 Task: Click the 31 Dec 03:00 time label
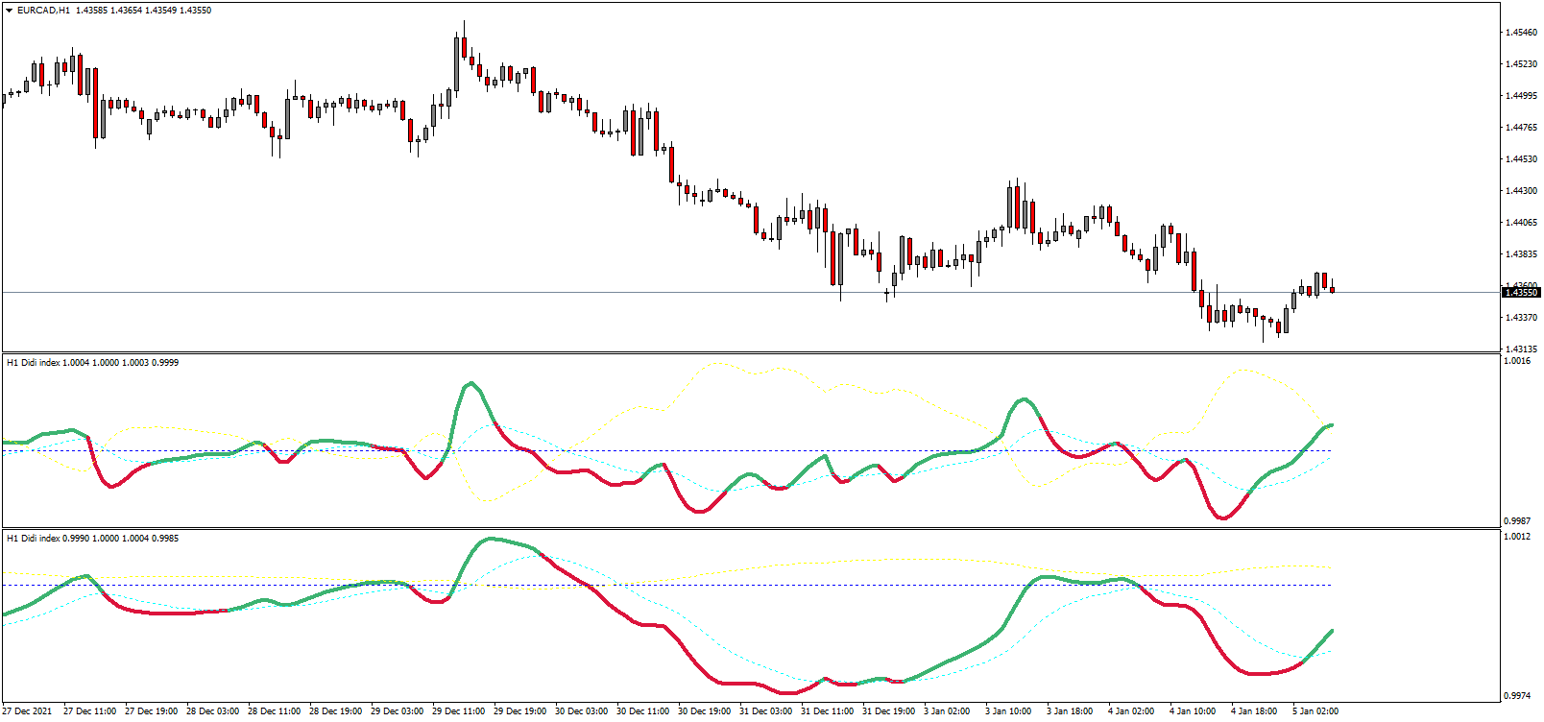pos(765,711)
